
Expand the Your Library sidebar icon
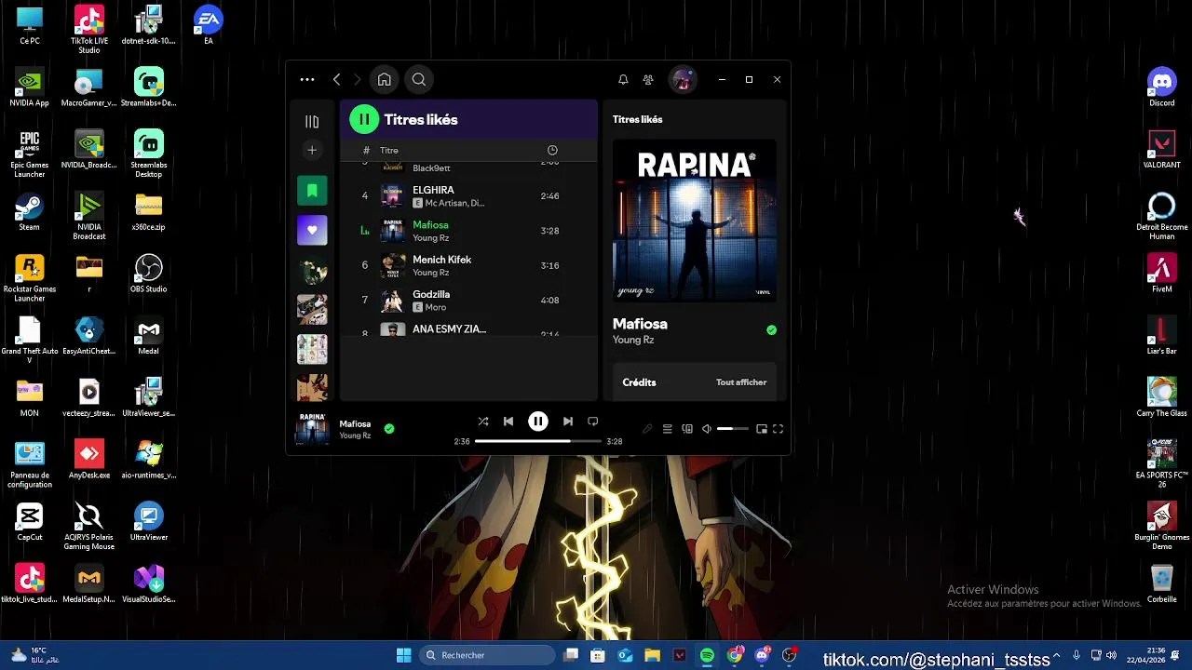click(x=312, y=122)
